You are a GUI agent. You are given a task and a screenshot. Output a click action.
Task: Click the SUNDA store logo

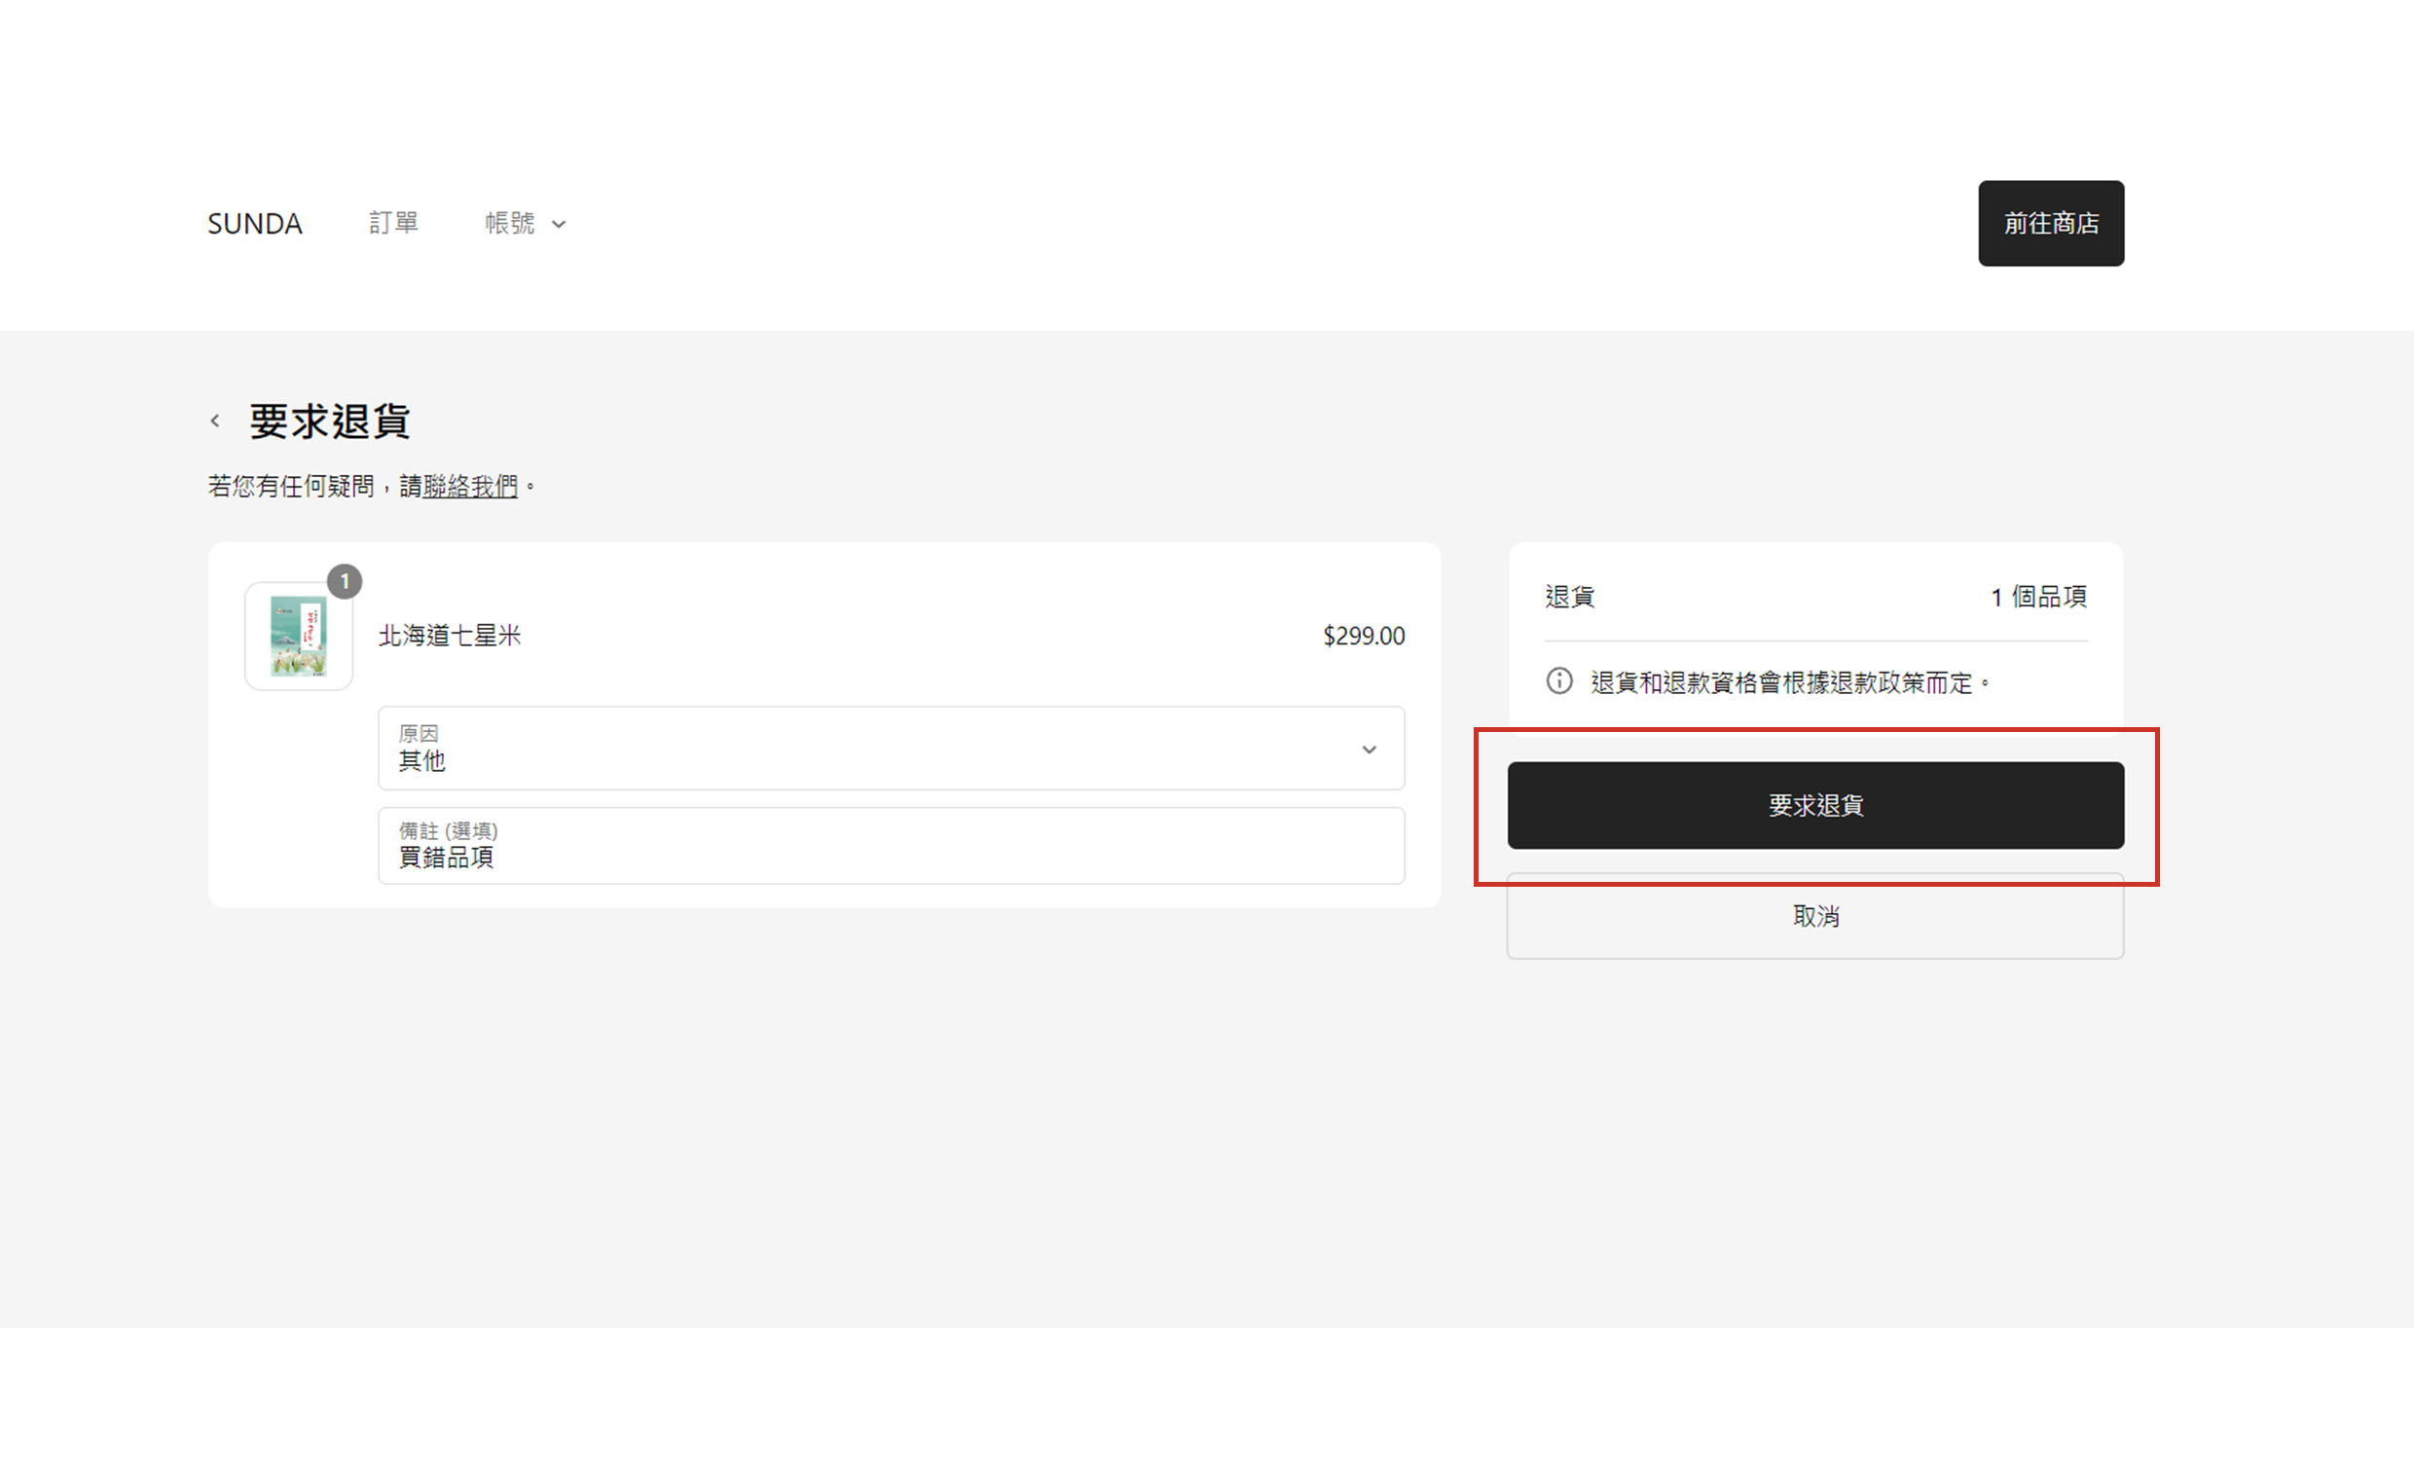tap(255, 224)
